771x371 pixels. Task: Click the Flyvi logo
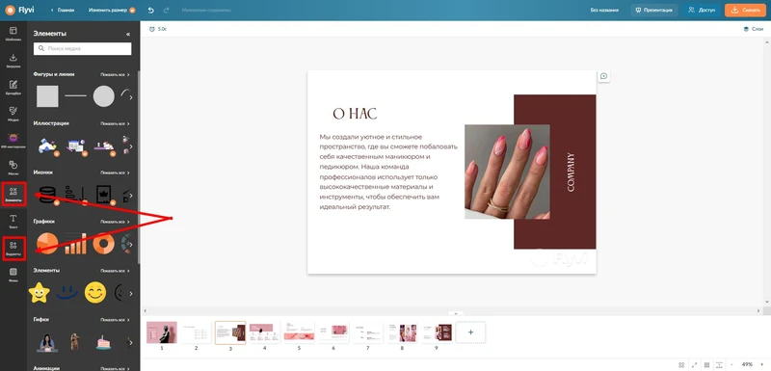click(19, 10)
